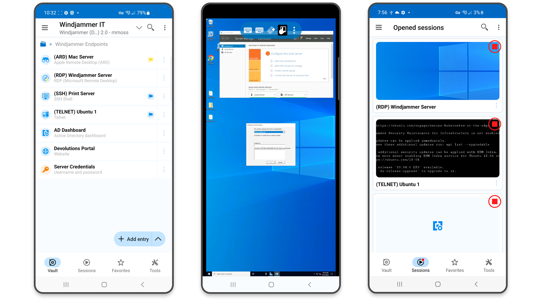Toggle the third opened session stop button
This screenshot has width=541, height=304.
[x=495, y=202]
